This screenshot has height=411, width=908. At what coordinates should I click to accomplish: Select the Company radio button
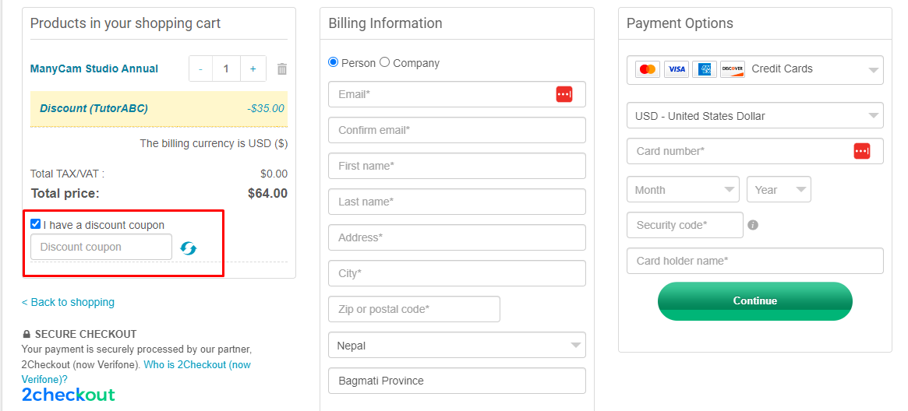pyautogui.click(x=384, y=62)
